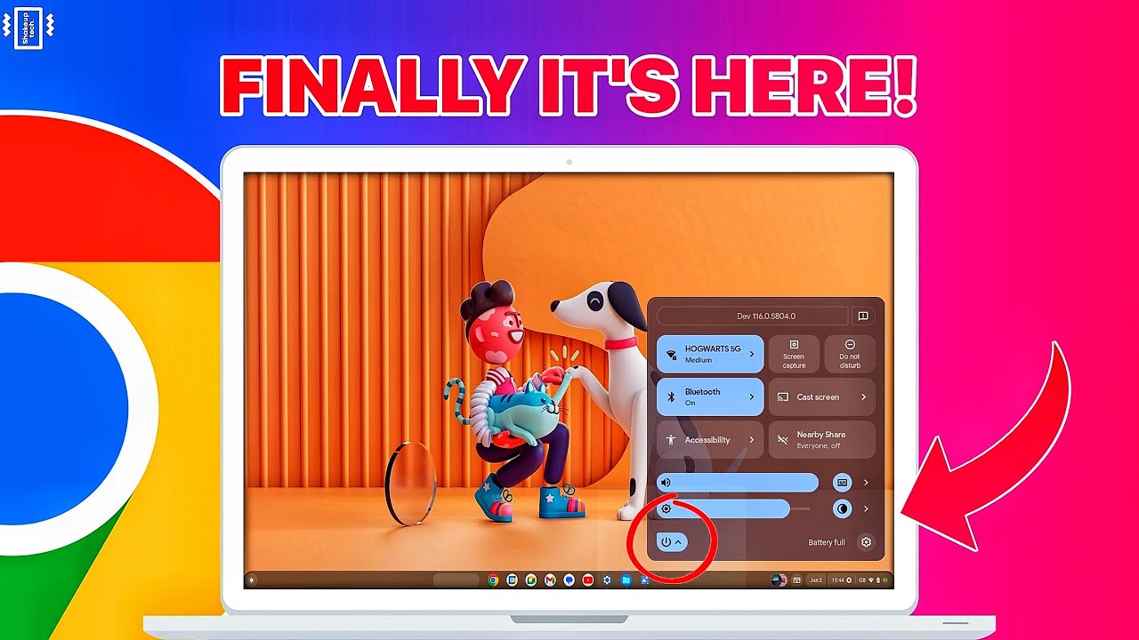Screen dimensions: 1139x640
Task: Toggle live caption button beside volume
Action: tap(842, 483)
